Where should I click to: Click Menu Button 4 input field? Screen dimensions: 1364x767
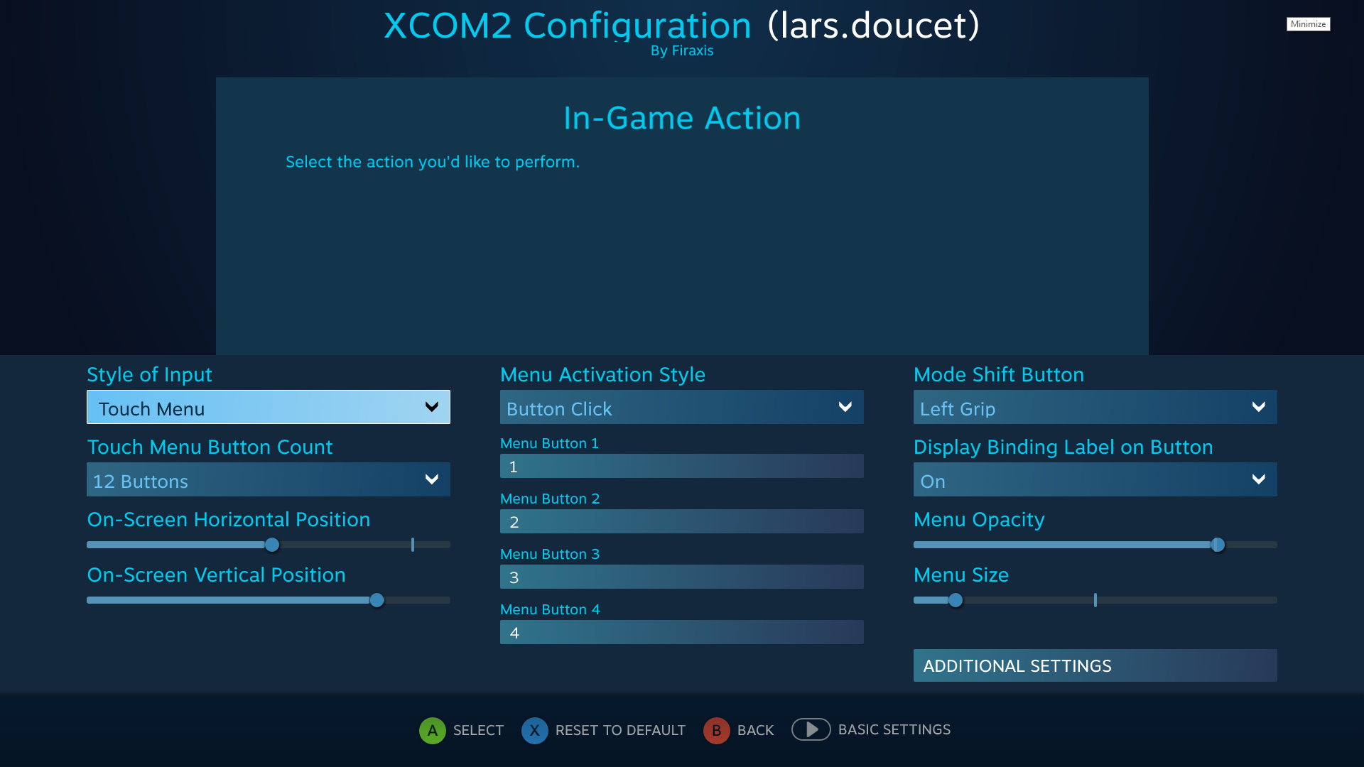coord(682,632)
